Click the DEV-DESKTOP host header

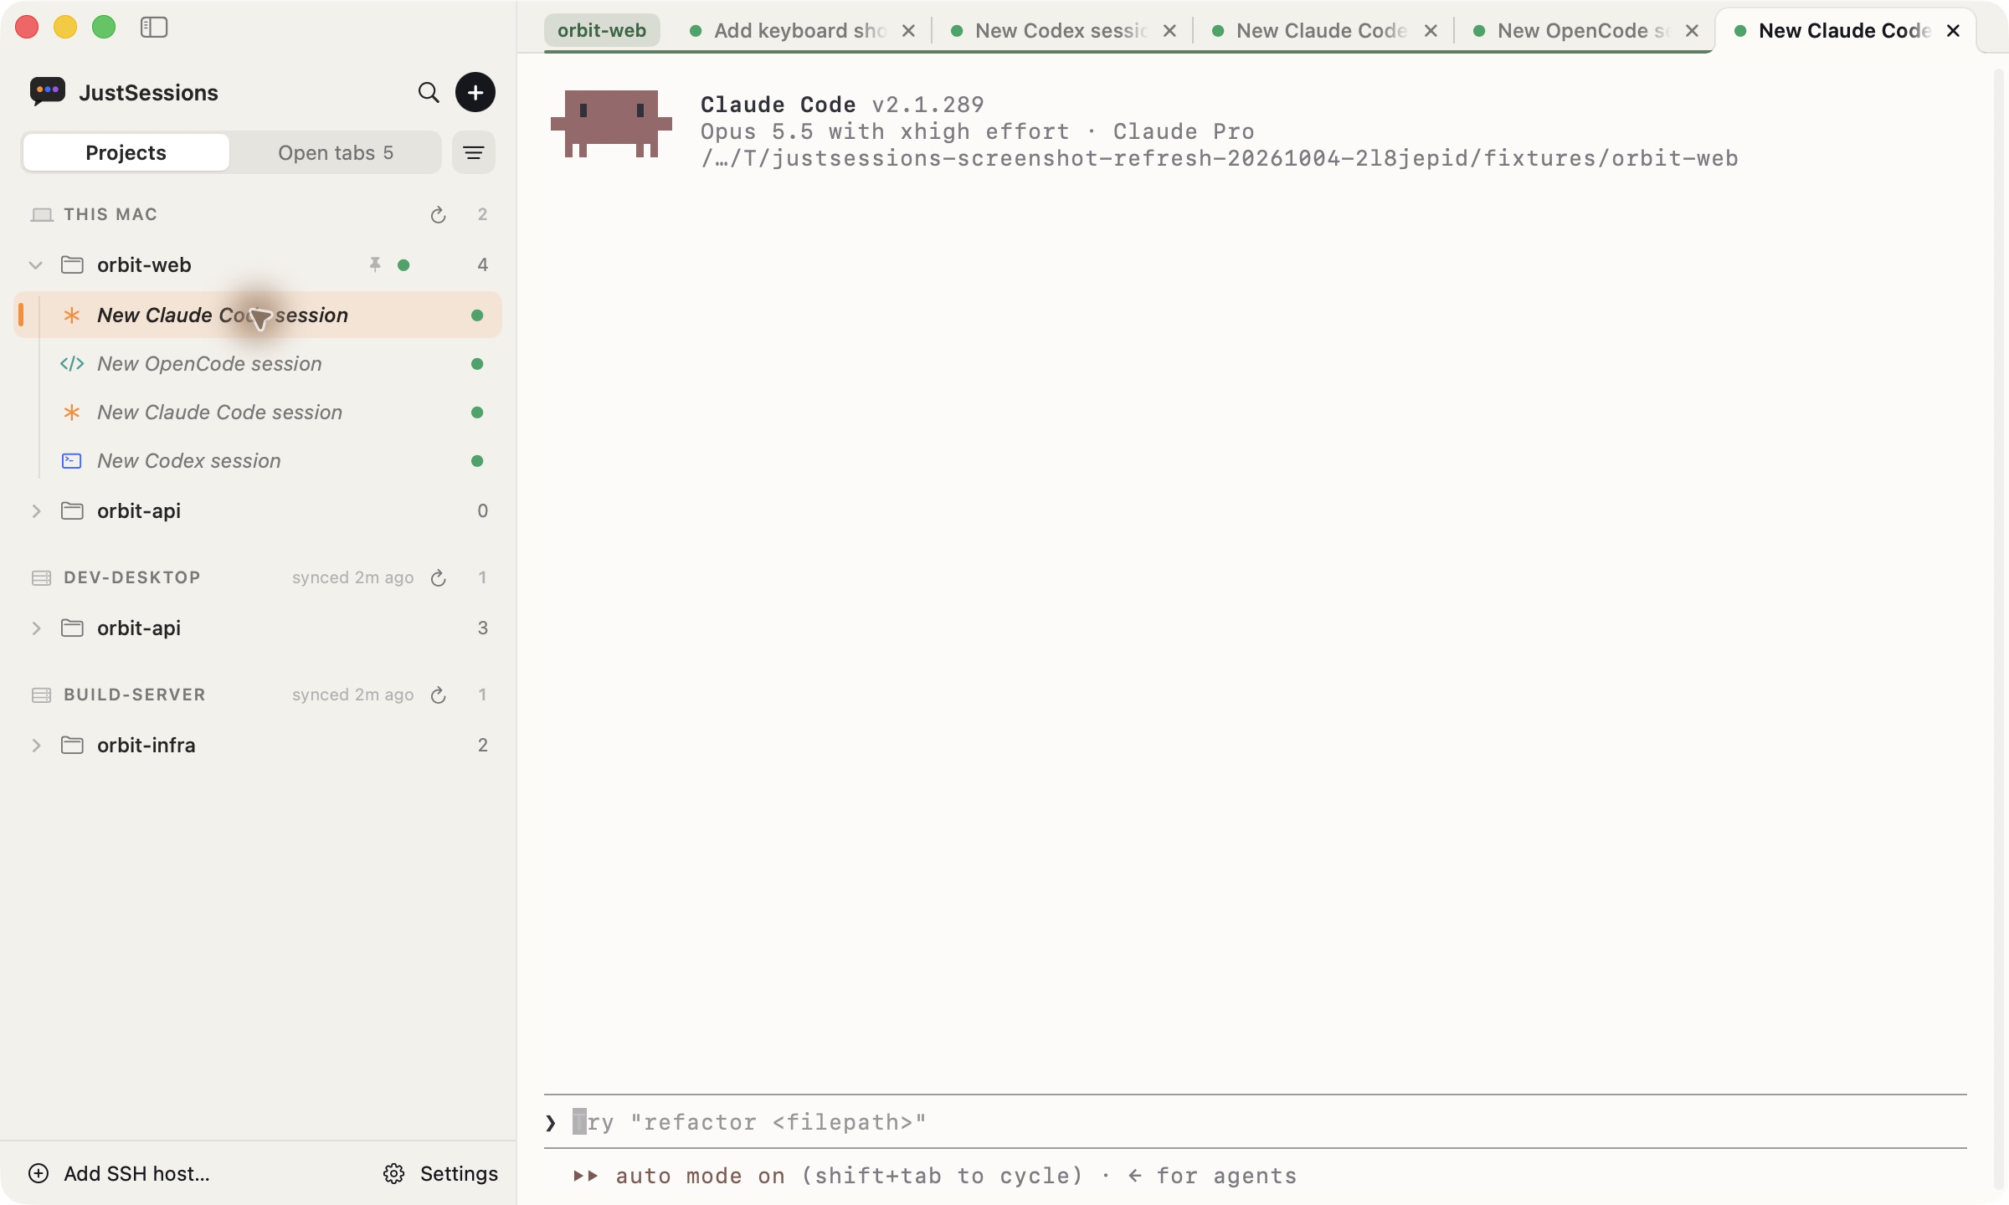[x=132, y=577]
